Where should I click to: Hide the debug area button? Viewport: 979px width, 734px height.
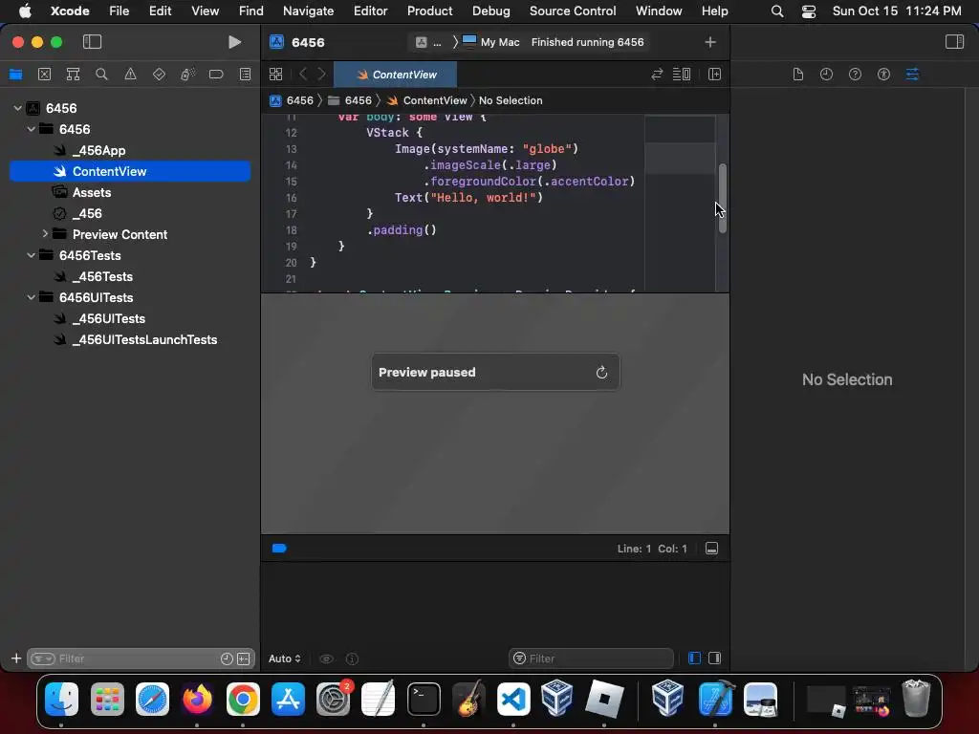[711, 548]
